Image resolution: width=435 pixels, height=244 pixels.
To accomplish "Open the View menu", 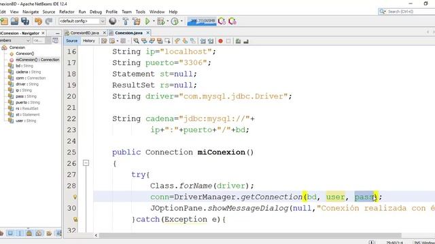I will (x=14, y=12).
